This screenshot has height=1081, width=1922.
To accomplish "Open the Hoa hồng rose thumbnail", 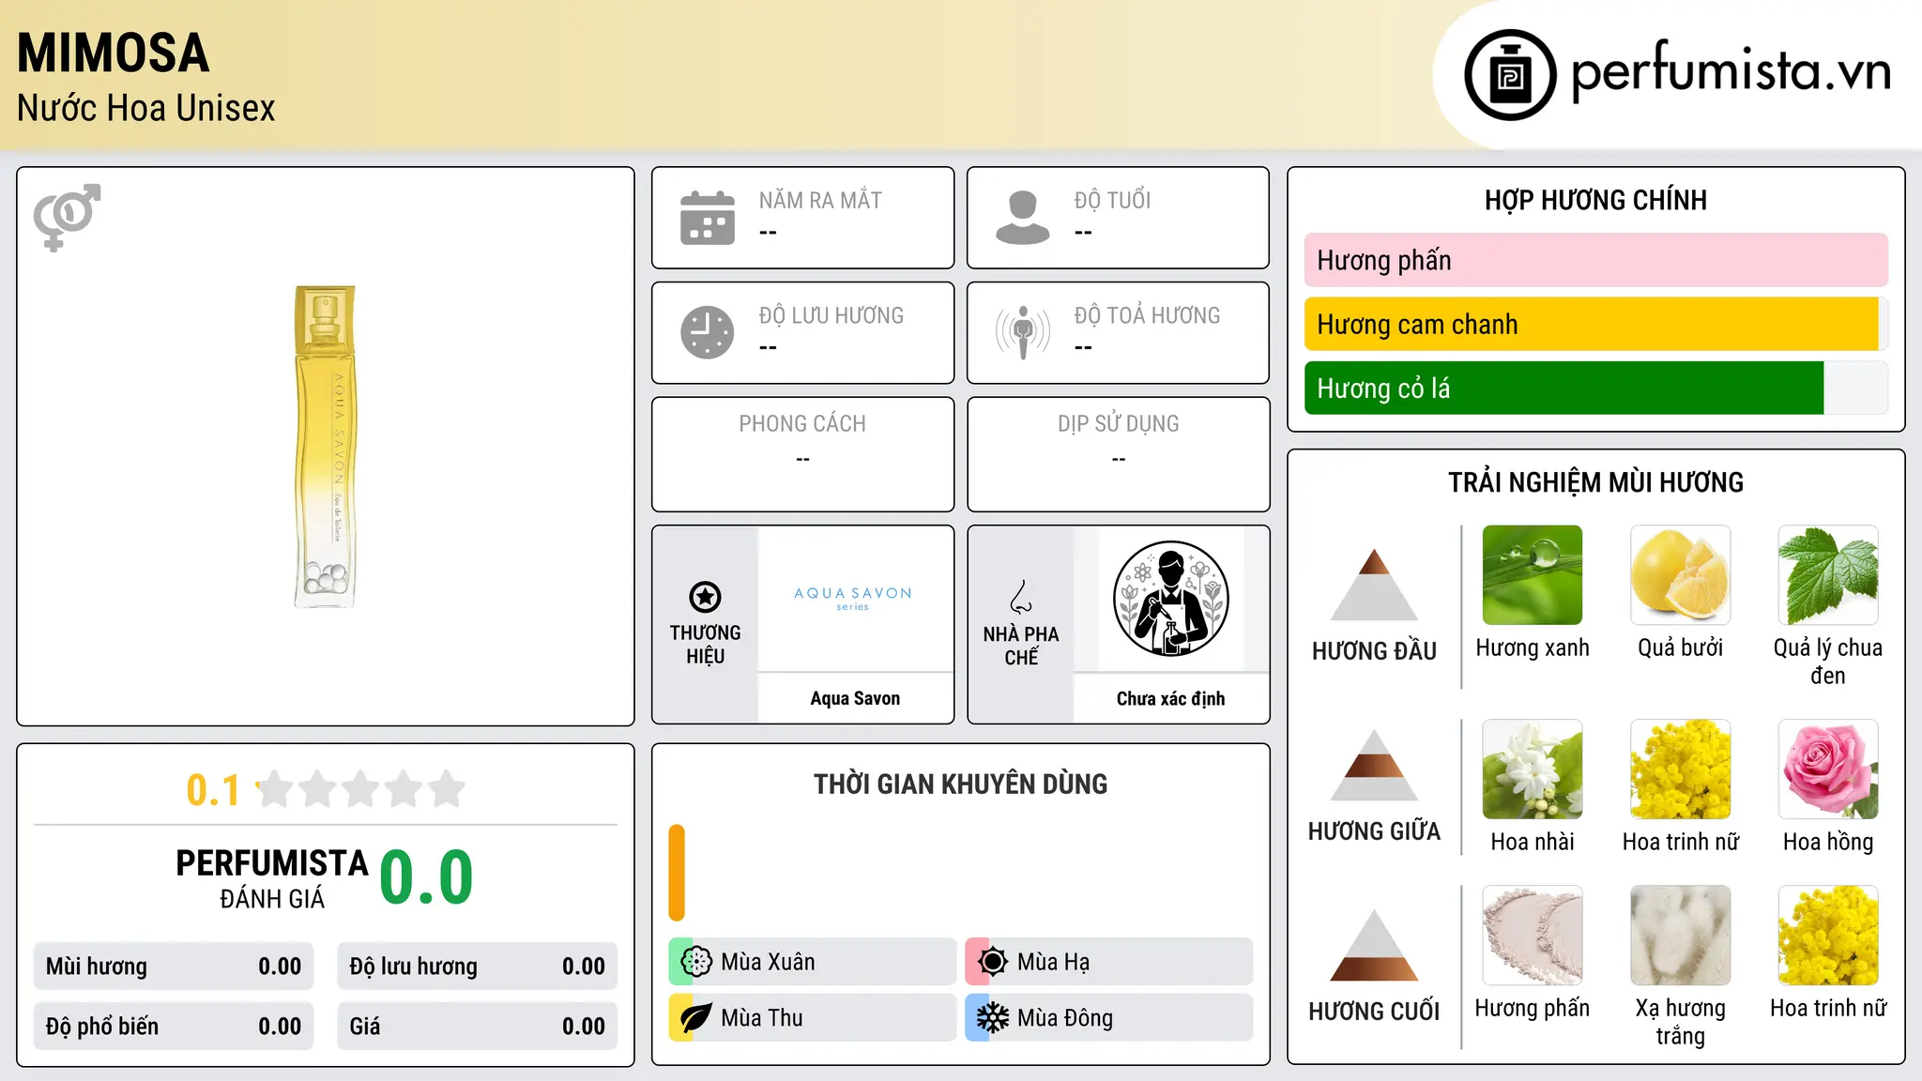I will [1828, 769].
